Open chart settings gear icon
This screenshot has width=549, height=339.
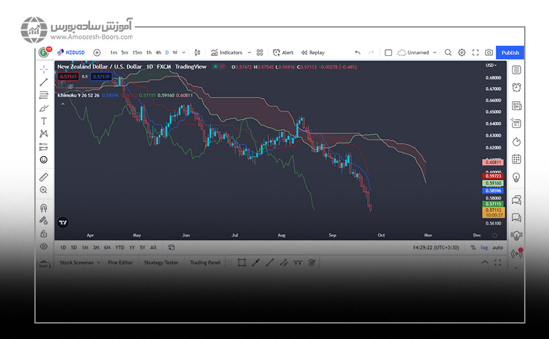(461, 52)
